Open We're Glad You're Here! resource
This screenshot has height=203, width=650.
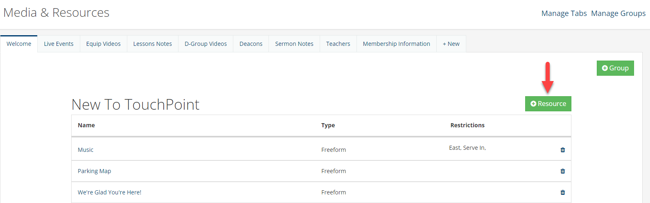click(109, 192)
